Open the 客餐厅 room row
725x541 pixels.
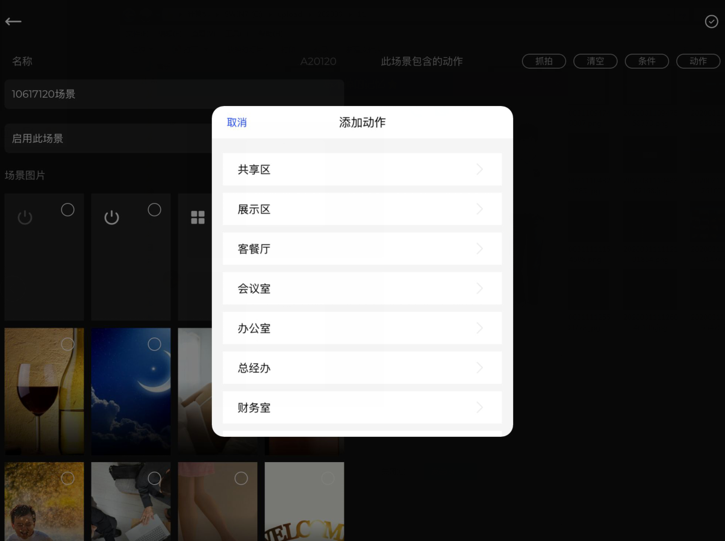[x=362, y=249]
